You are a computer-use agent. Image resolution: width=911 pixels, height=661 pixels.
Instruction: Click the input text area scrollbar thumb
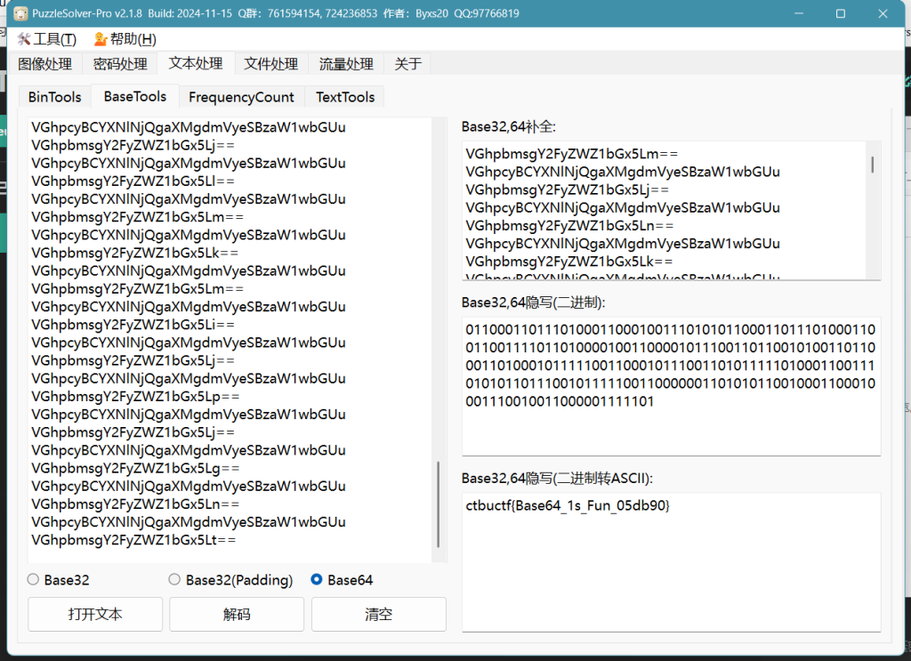439,504
